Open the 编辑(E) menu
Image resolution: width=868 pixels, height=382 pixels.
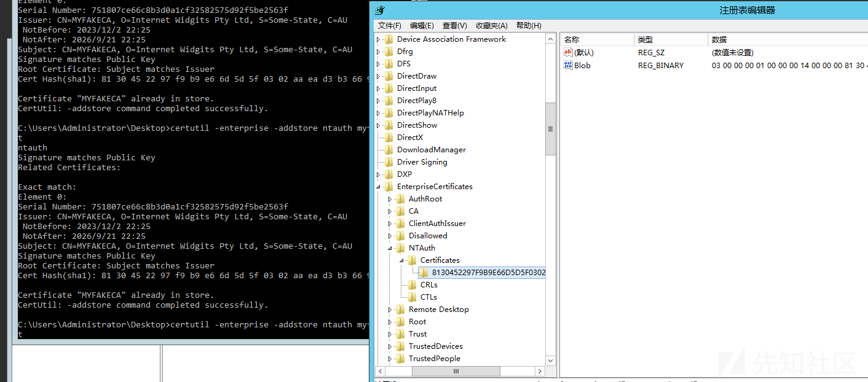pos(422,25)
